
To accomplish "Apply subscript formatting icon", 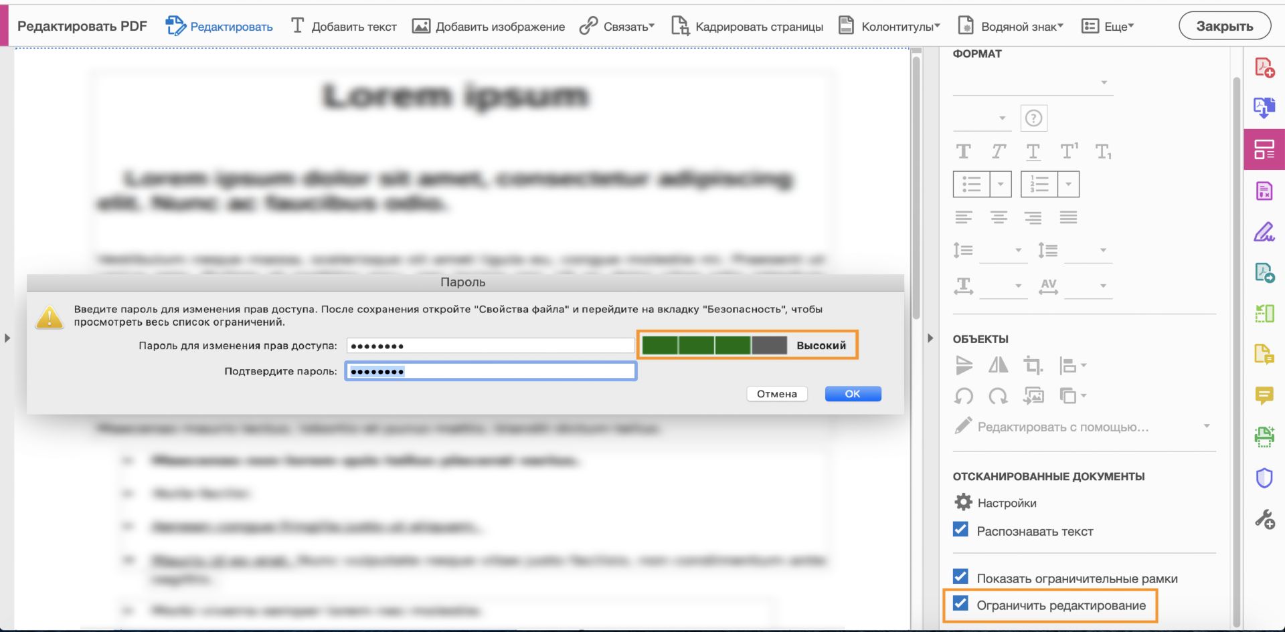I will pyautogui.click(x=1104, y=152).
